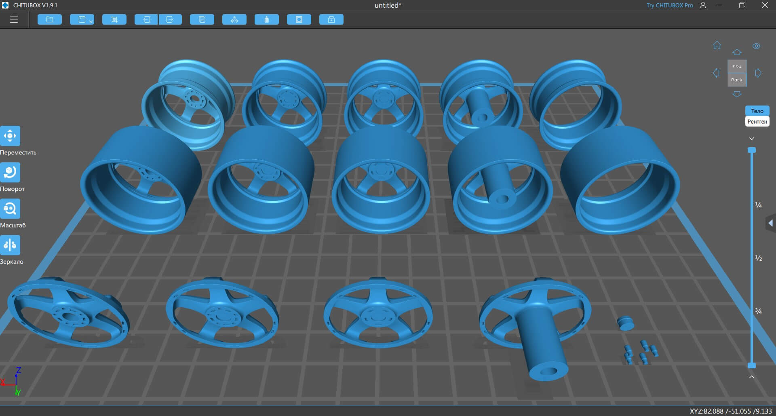Step layer slider with the top chevron
Viewport: 776px width, 416px height.
pyautogui.click(x=752, y=139)
